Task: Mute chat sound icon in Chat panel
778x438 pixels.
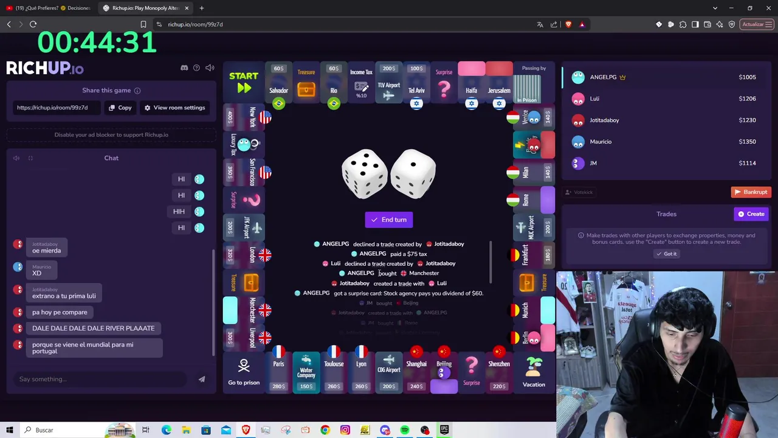Action: 16,158
